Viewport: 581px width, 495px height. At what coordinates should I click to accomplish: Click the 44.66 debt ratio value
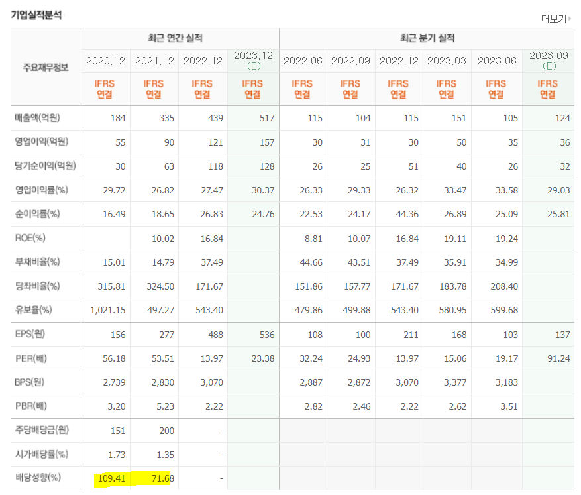point(311,262)
